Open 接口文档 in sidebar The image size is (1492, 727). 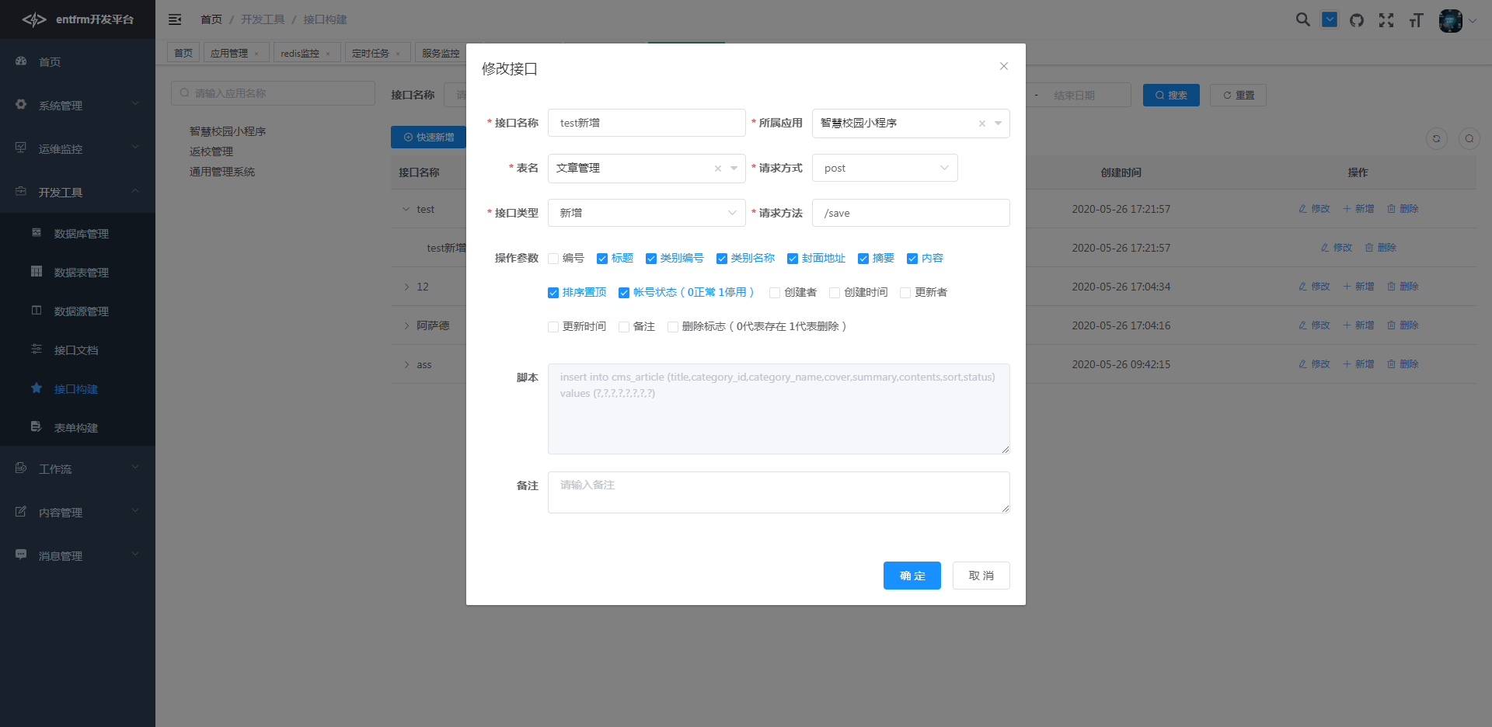78,350
